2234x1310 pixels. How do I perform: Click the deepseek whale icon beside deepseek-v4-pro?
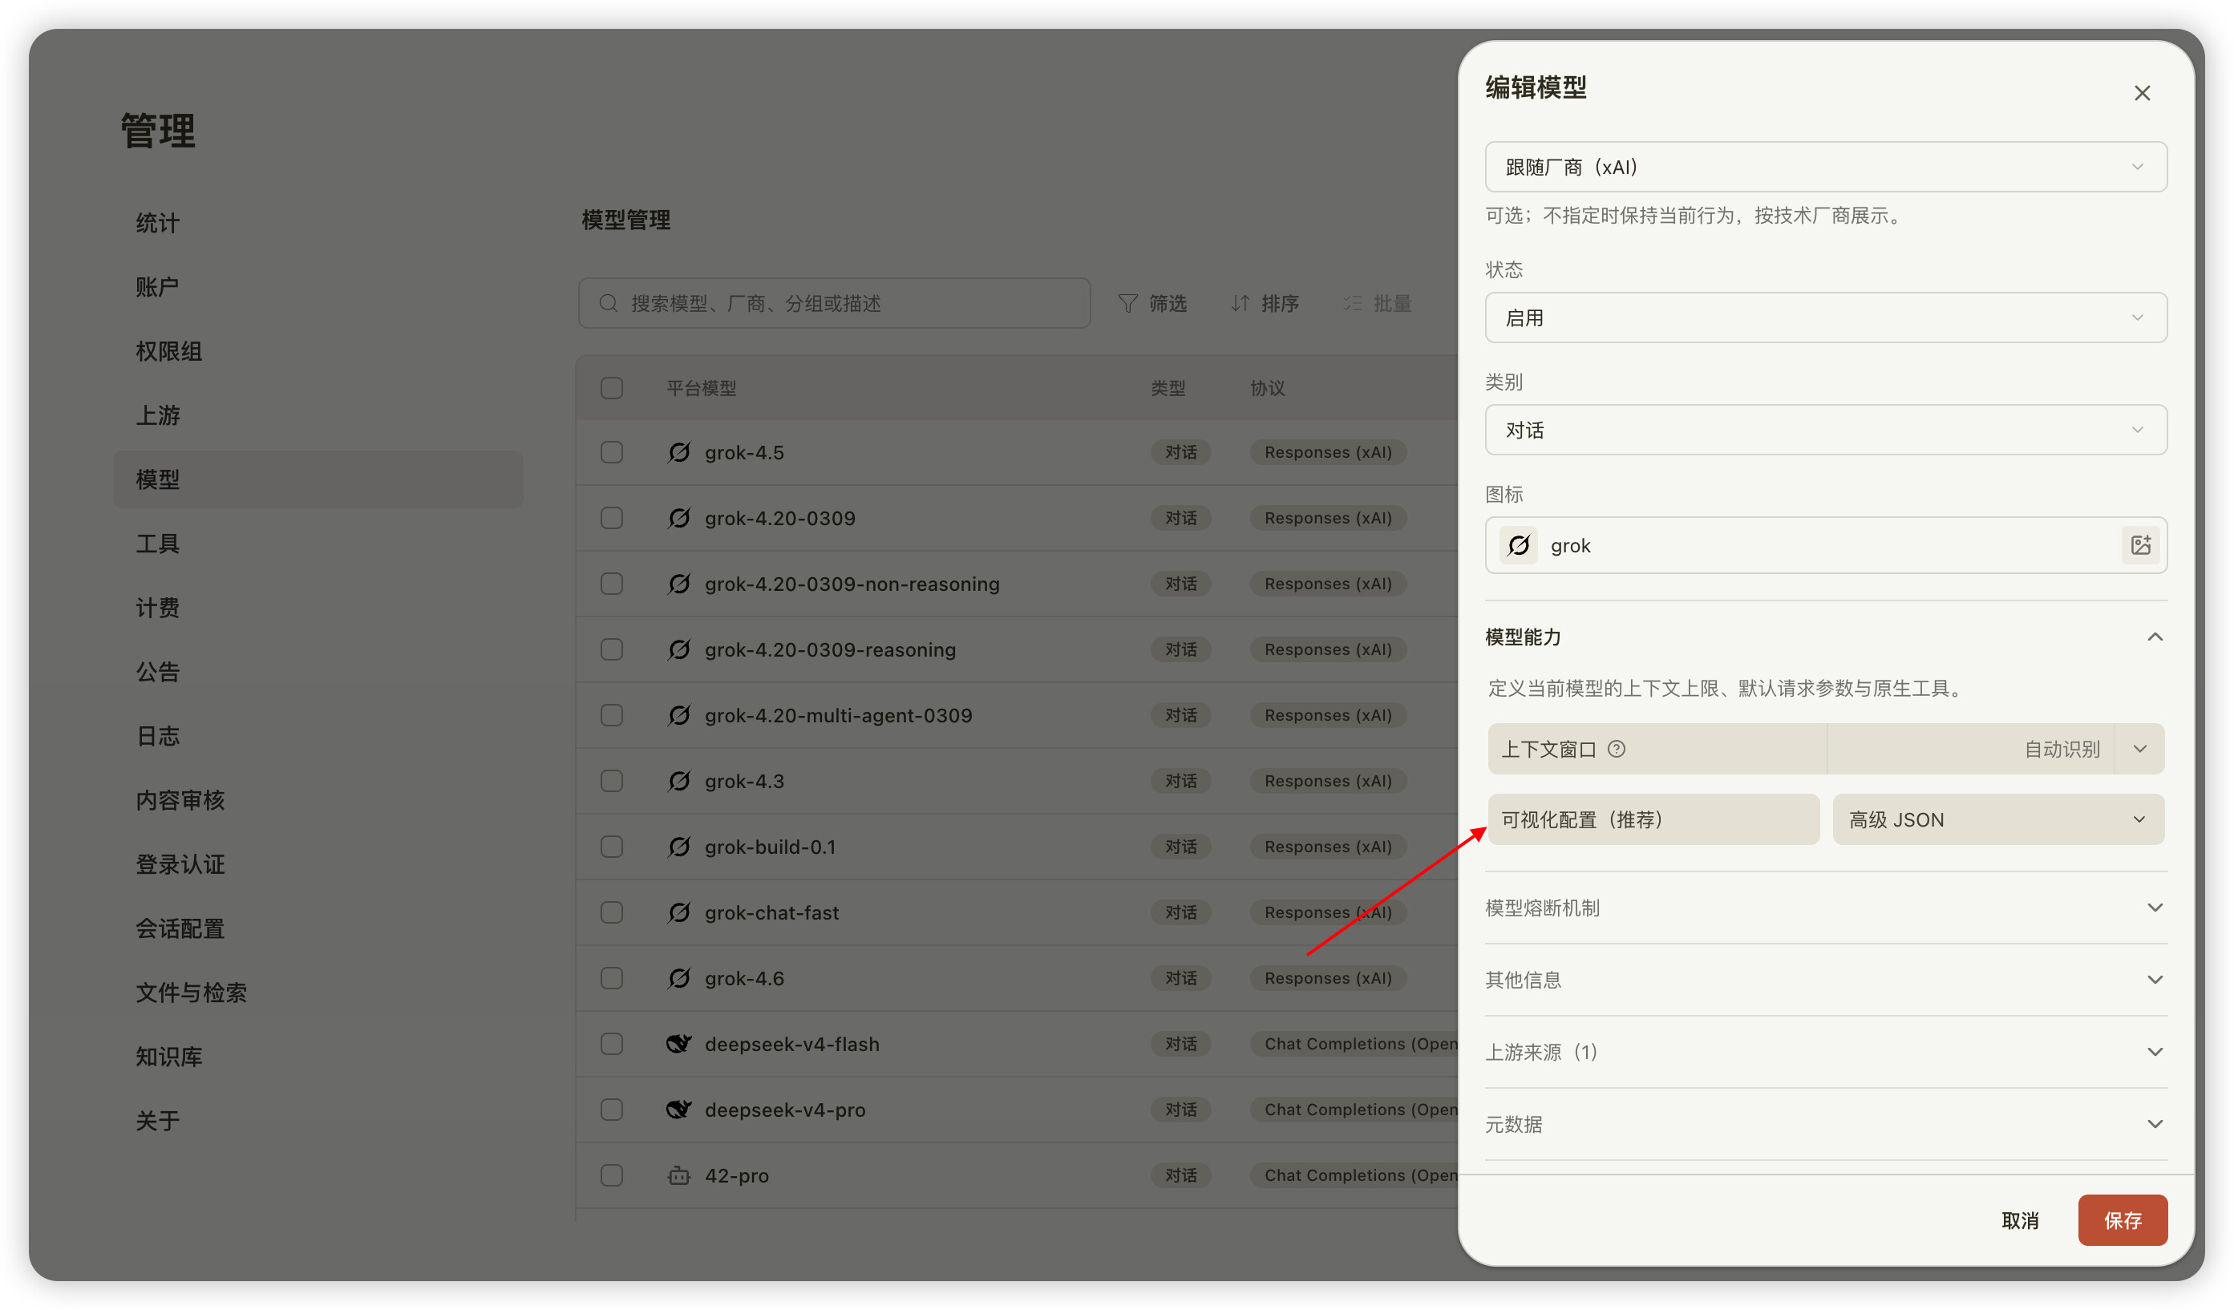pos(679,1110)
